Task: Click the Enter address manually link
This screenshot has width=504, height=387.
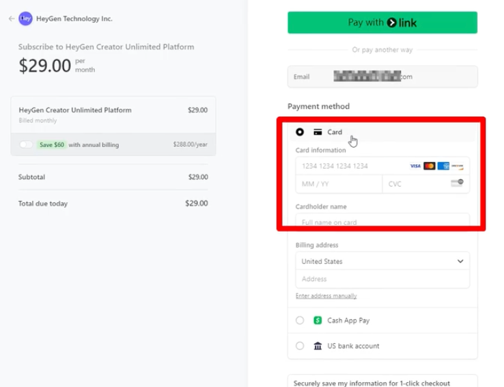Action: (326, 295)
